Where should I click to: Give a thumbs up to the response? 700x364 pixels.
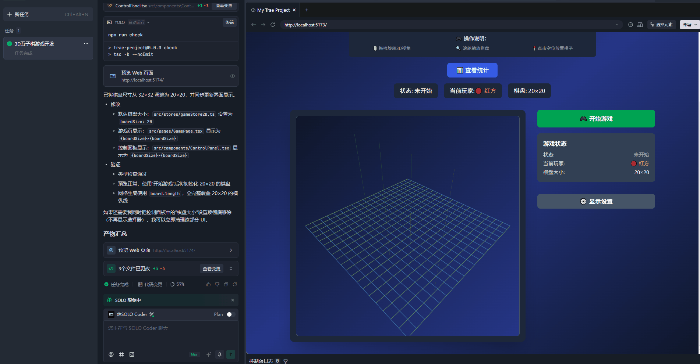[208, 284]
